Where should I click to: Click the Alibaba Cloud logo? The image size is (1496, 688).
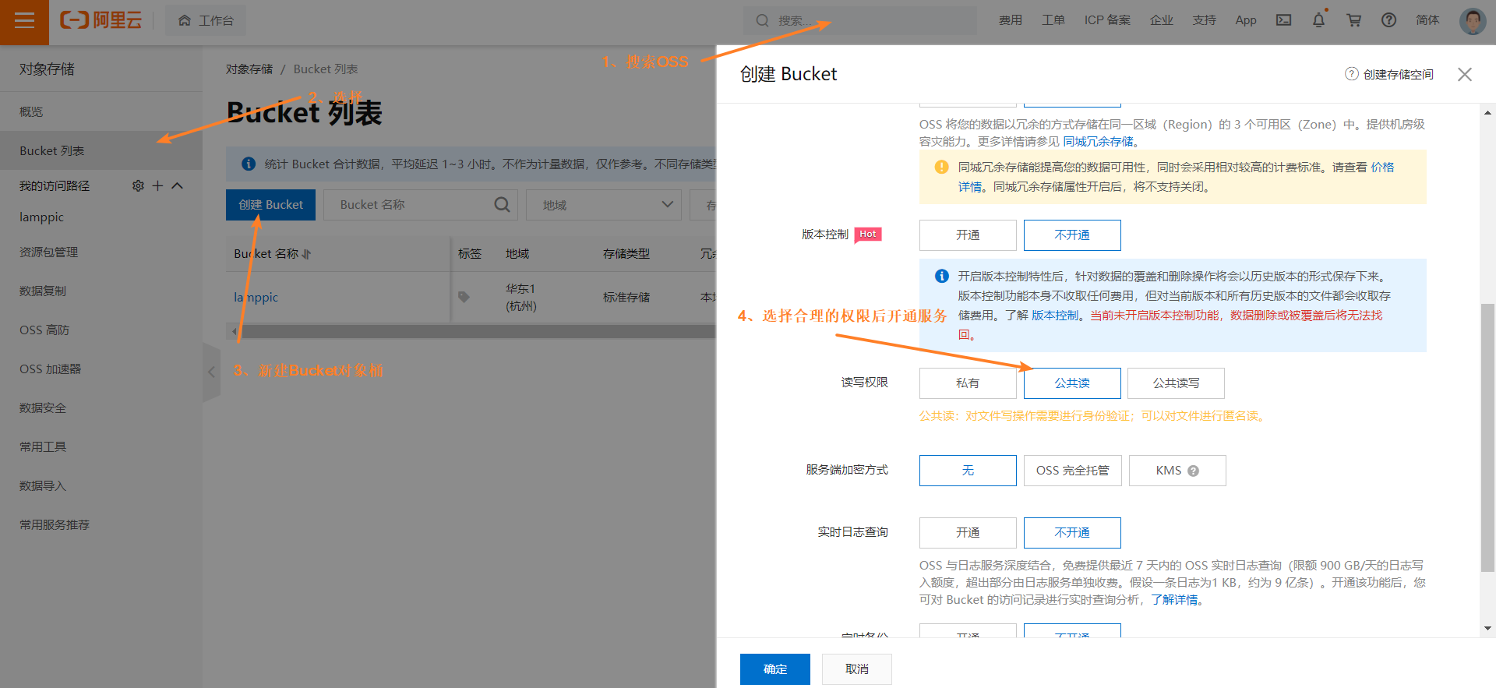point(101,20)
